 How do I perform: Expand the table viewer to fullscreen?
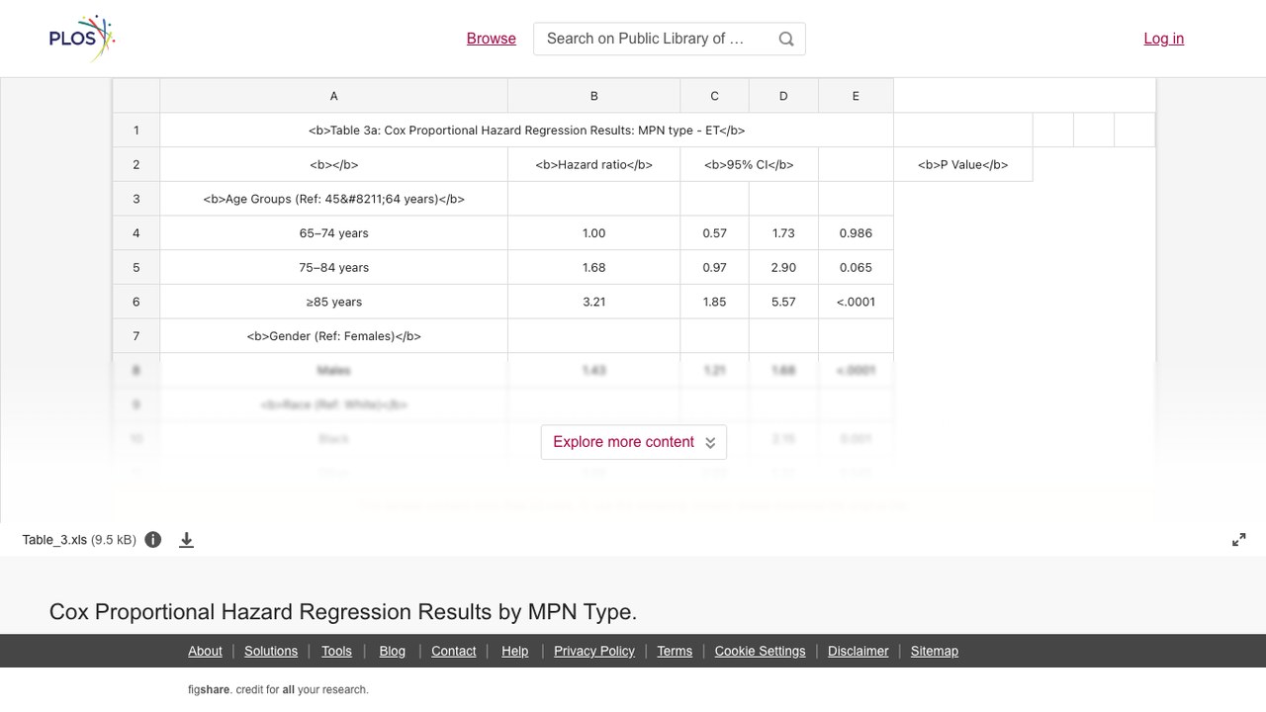[1239, 540]
